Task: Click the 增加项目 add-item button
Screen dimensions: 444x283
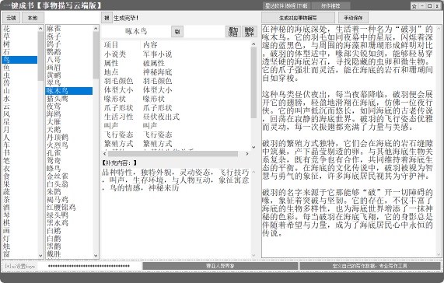Action: coord(233,31)
